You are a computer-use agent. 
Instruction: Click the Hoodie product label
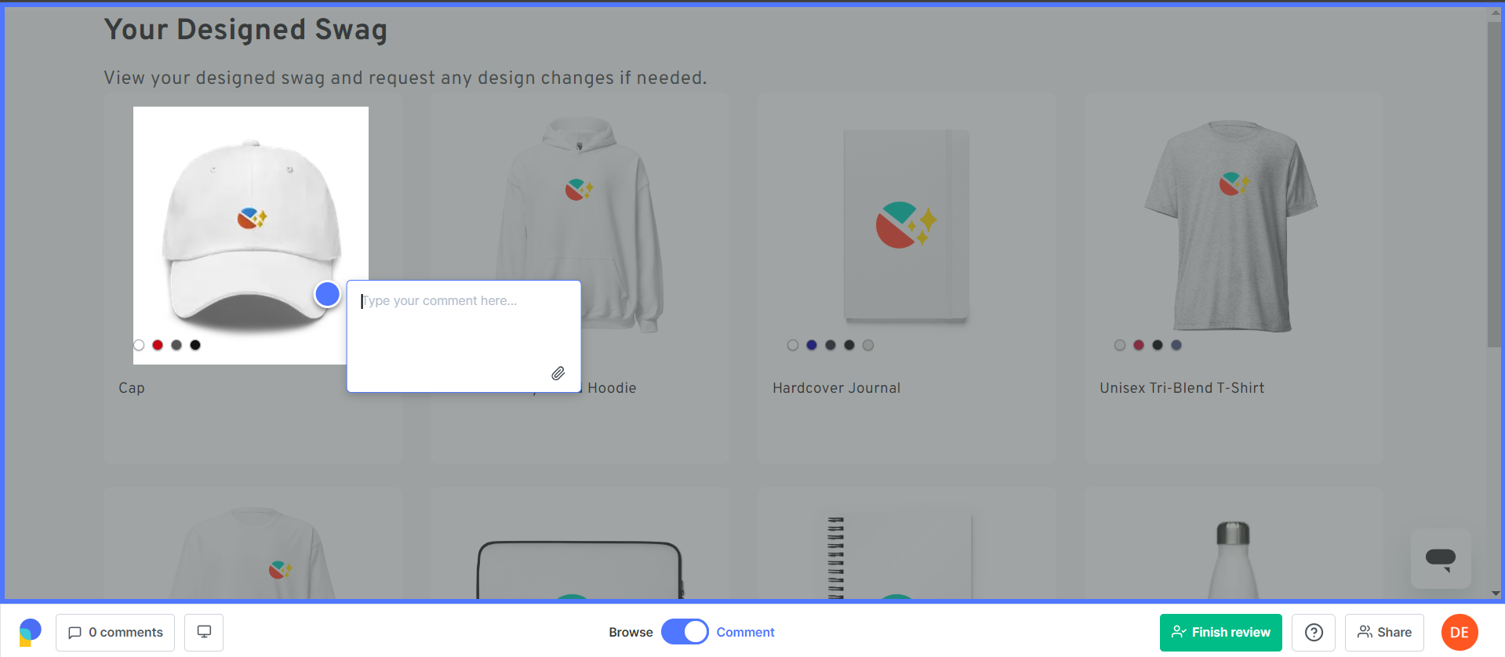coord(612,388)
